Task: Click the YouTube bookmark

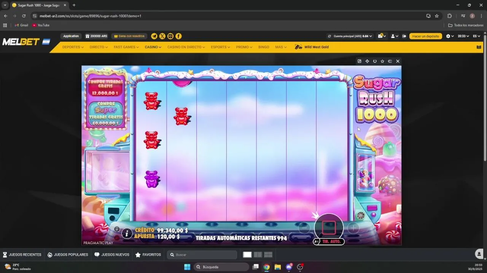Action: [41, 25]
